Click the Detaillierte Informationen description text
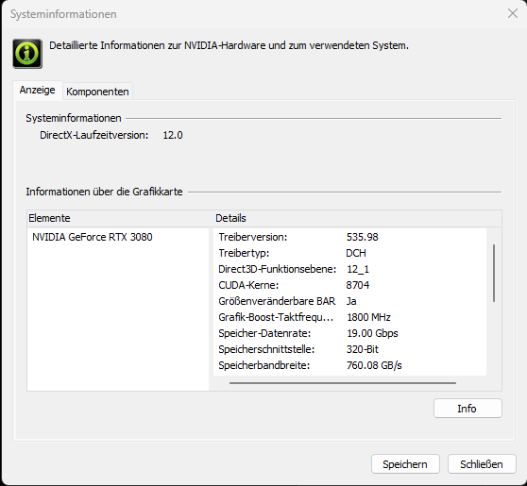This screenshot has height=486, width=527. pos(229,45)
